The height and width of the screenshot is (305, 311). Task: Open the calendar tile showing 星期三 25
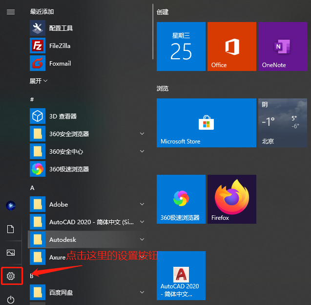[181, 47]
